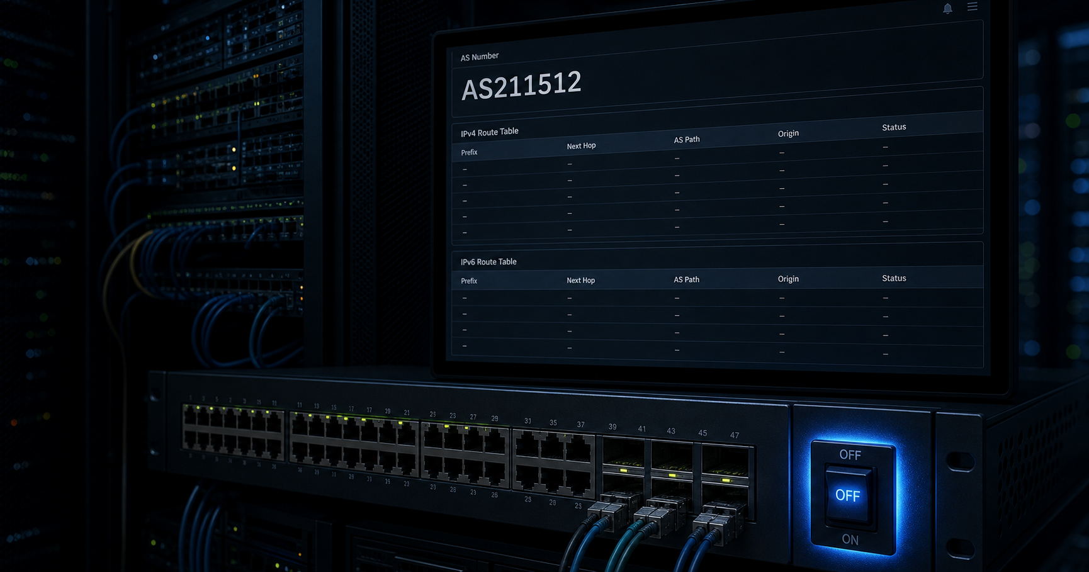Click the "ON" label under the rocker switch
The width and height of the screenshot is (1089, 572).
[x=850, y=539]
